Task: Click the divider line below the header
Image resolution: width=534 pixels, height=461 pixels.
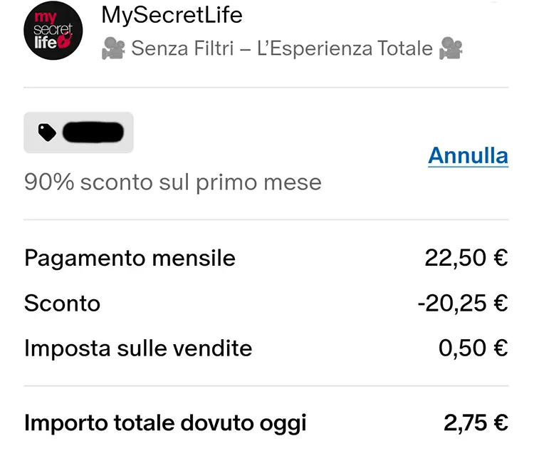Action: (x=266, y=88)
